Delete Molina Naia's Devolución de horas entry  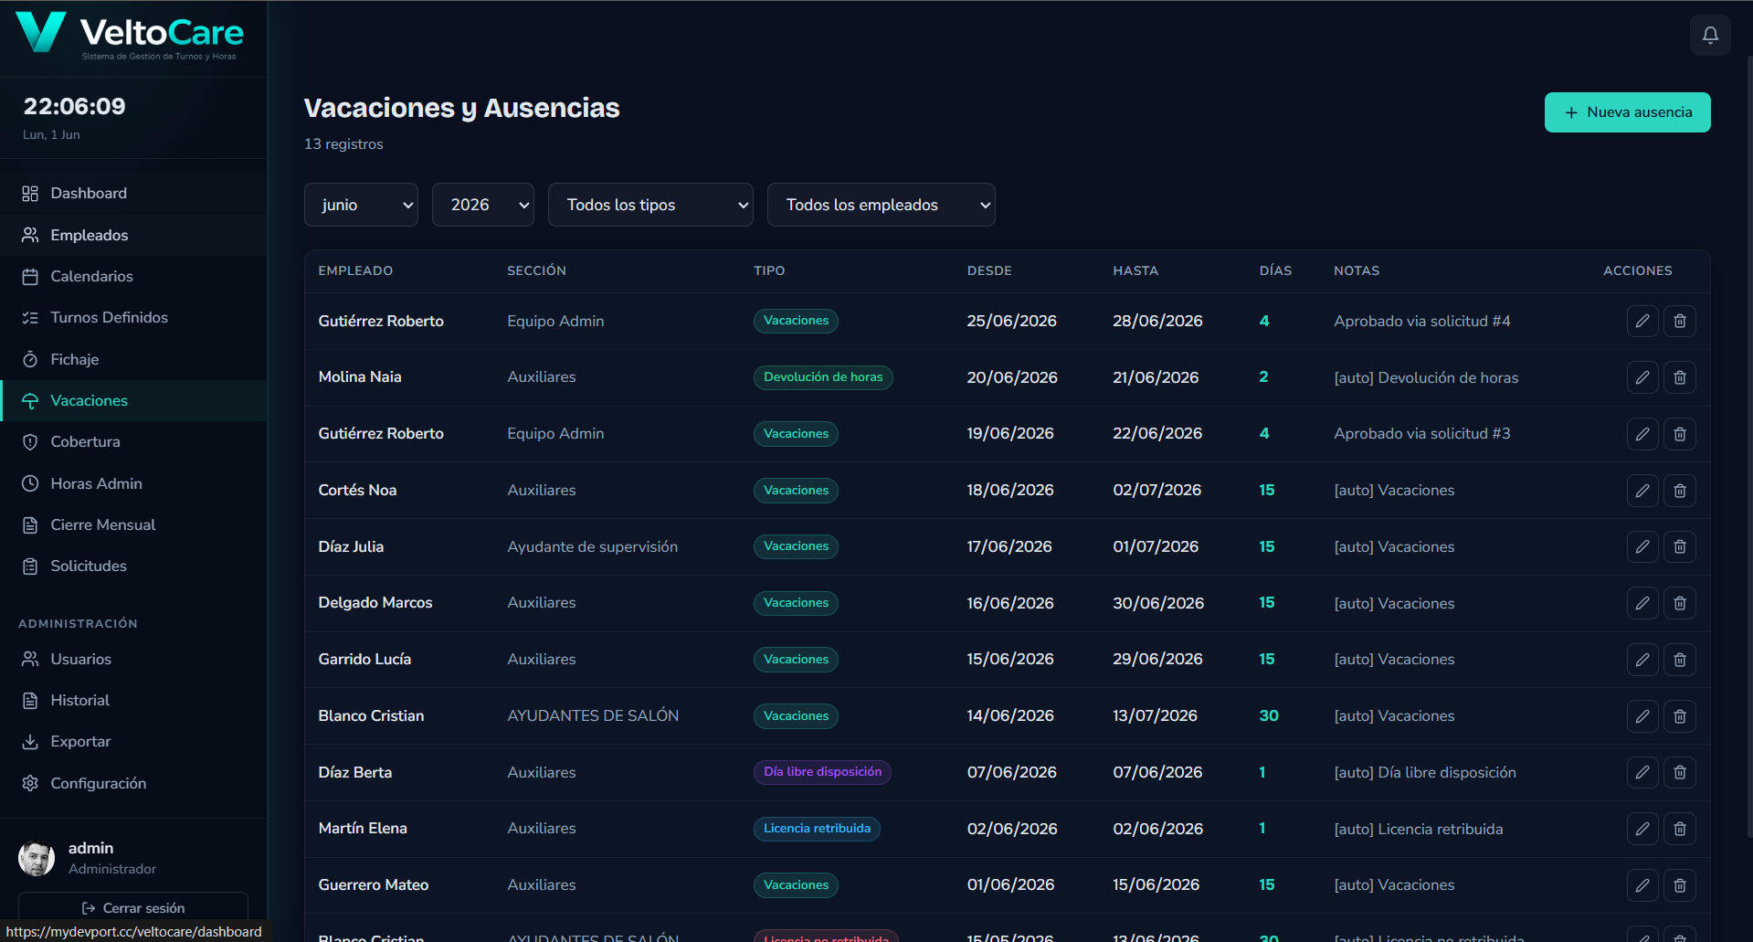1680,377
